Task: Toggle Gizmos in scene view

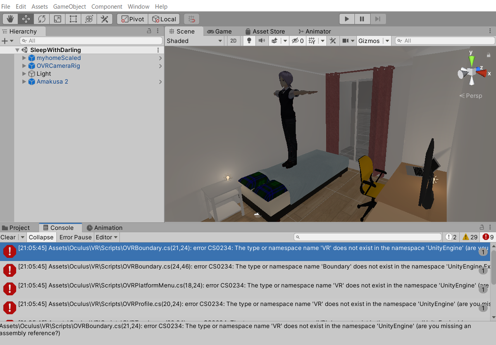Action: 369,41
